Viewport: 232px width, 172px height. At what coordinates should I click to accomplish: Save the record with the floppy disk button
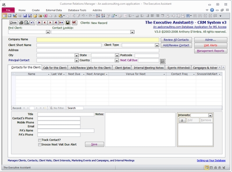tap(68, 23)
